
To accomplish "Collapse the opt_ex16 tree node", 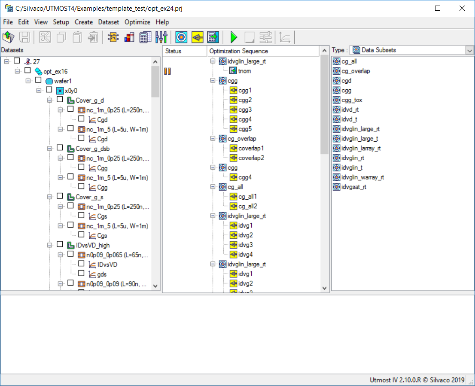I will point(17,71).
